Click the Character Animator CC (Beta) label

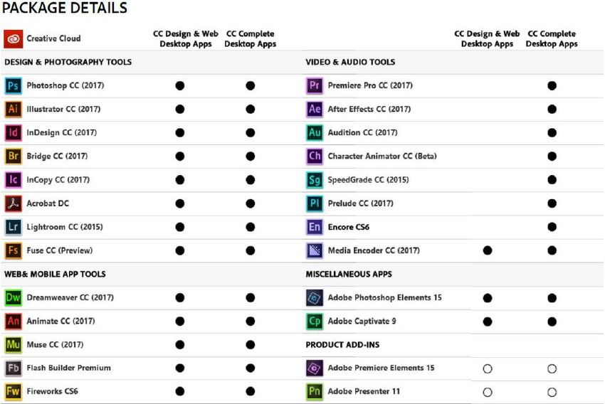tap(382, 156)
